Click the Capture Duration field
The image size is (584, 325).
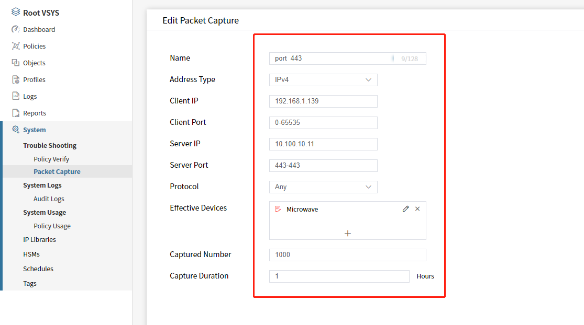coord(339,276)
